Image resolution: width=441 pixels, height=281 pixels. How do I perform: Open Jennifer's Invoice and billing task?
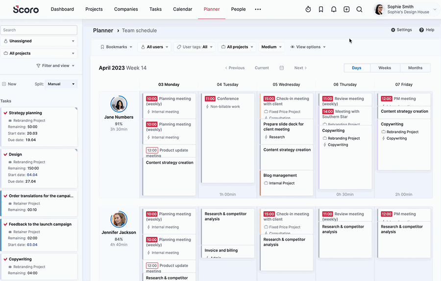click(228, 252)
